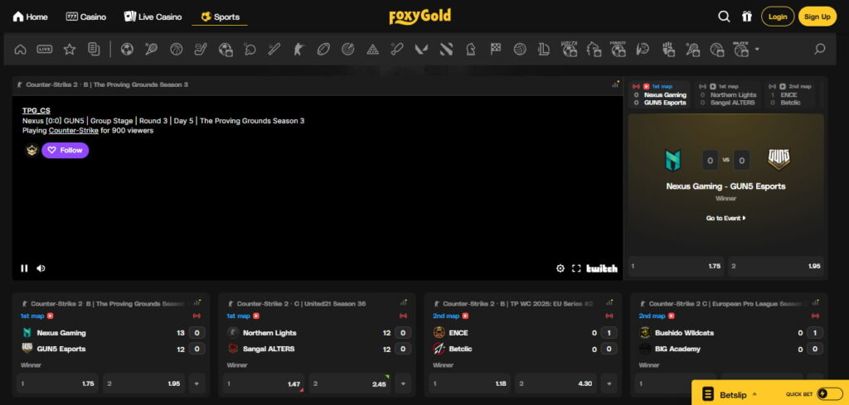Expand more markets on ENCE card
This screenshot has width=849, height=405.
click(x=609, y=383)
